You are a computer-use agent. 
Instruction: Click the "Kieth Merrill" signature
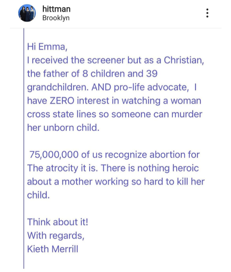coord(52,249)
